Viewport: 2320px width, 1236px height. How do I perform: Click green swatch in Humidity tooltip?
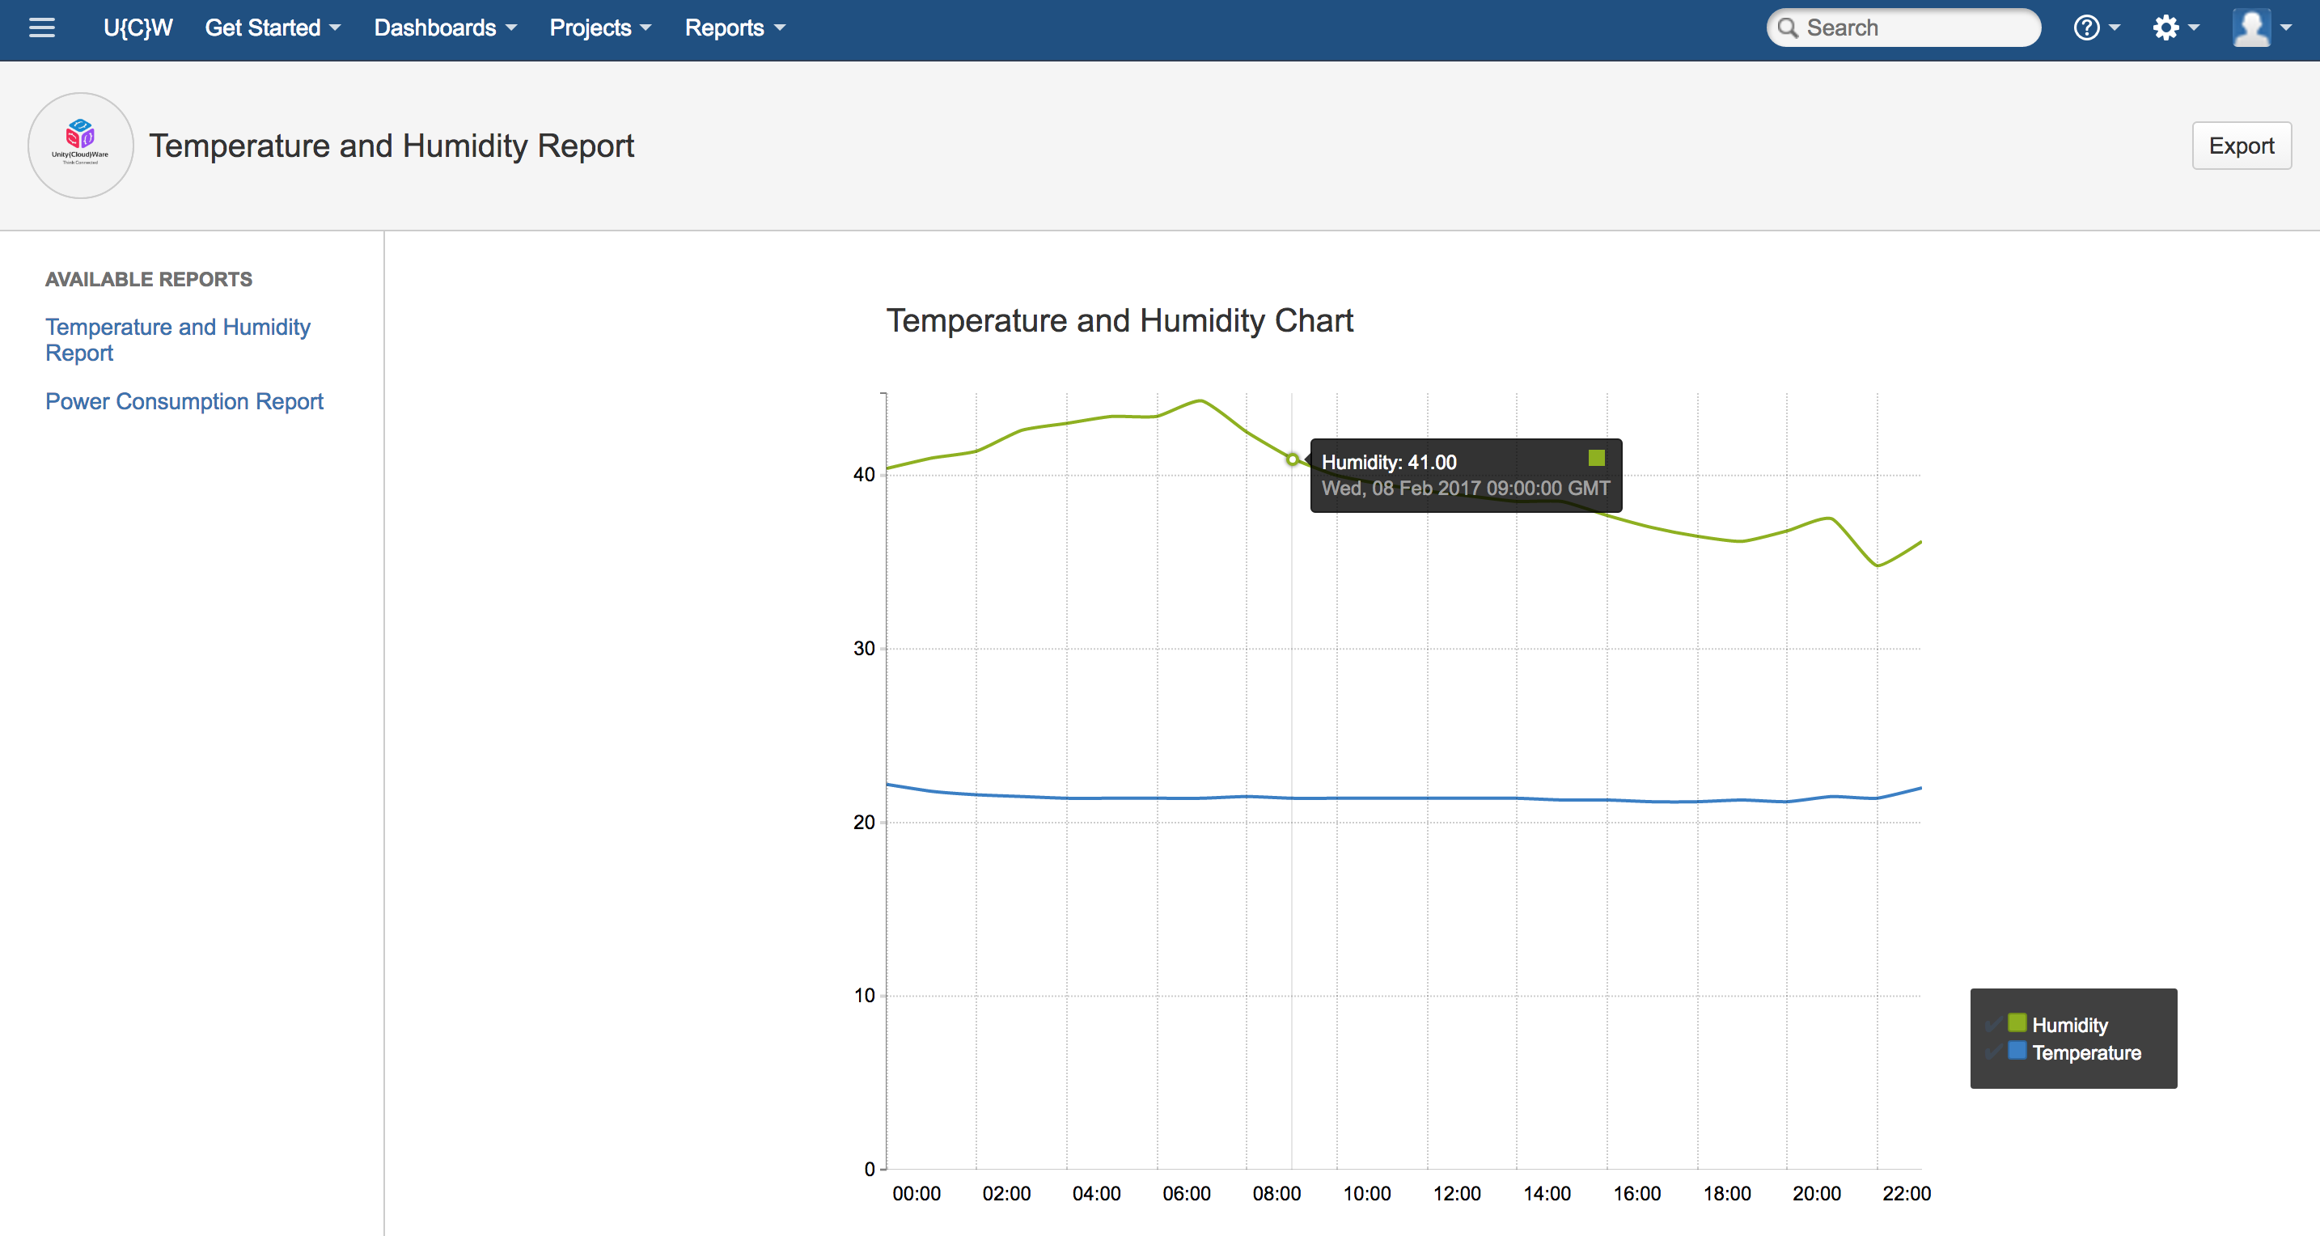1596,459
